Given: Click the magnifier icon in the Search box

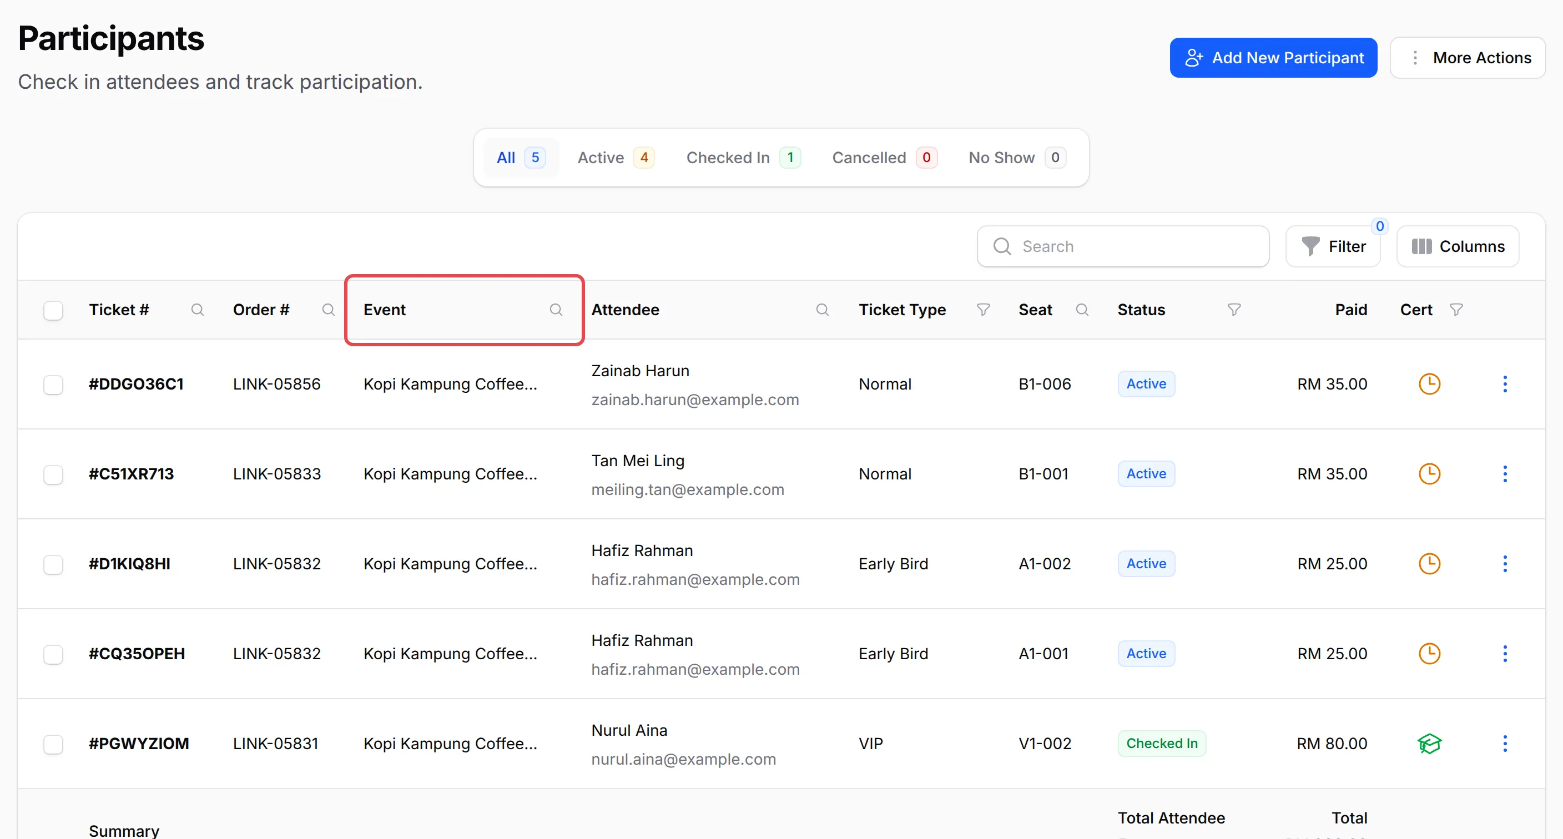Looking at the screenshot, I should pos(1002,246).
